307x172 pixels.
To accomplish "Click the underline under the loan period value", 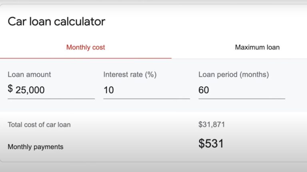I will tap(241, 98).
